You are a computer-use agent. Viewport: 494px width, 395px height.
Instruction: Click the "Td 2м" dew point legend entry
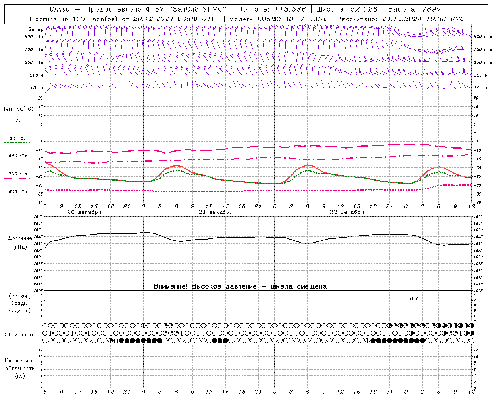coord(18,138)
